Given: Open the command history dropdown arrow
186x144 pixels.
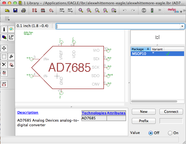Looking at the screenshot, I should coord(182,26).
